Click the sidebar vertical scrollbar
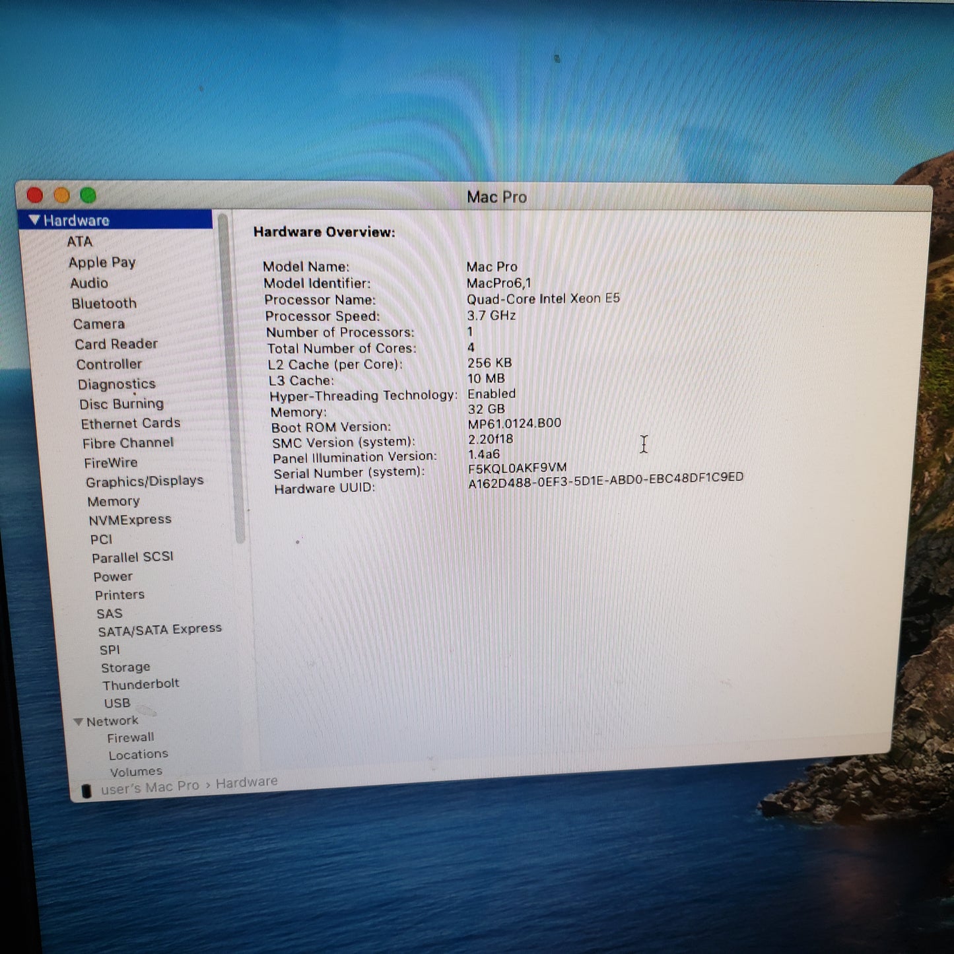The image size is (954, 954). [232, 378]
